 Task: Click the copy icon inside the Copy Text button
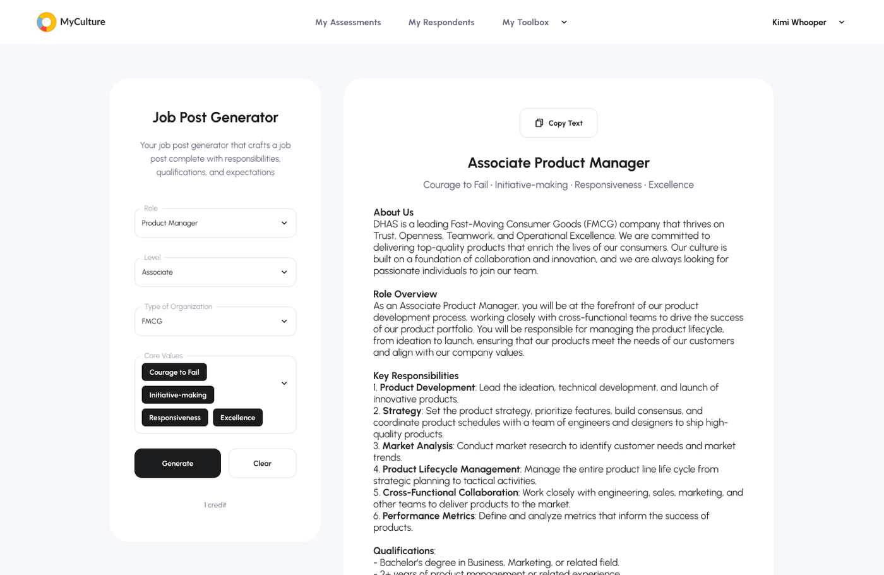[539, 123]
